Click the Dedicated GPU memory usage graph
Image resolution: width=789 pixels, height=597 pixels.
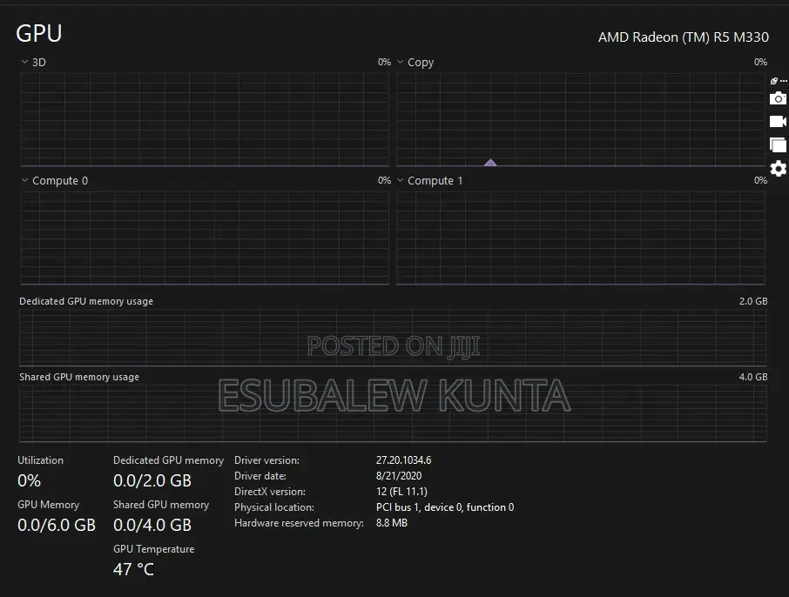tap(393, 338)
